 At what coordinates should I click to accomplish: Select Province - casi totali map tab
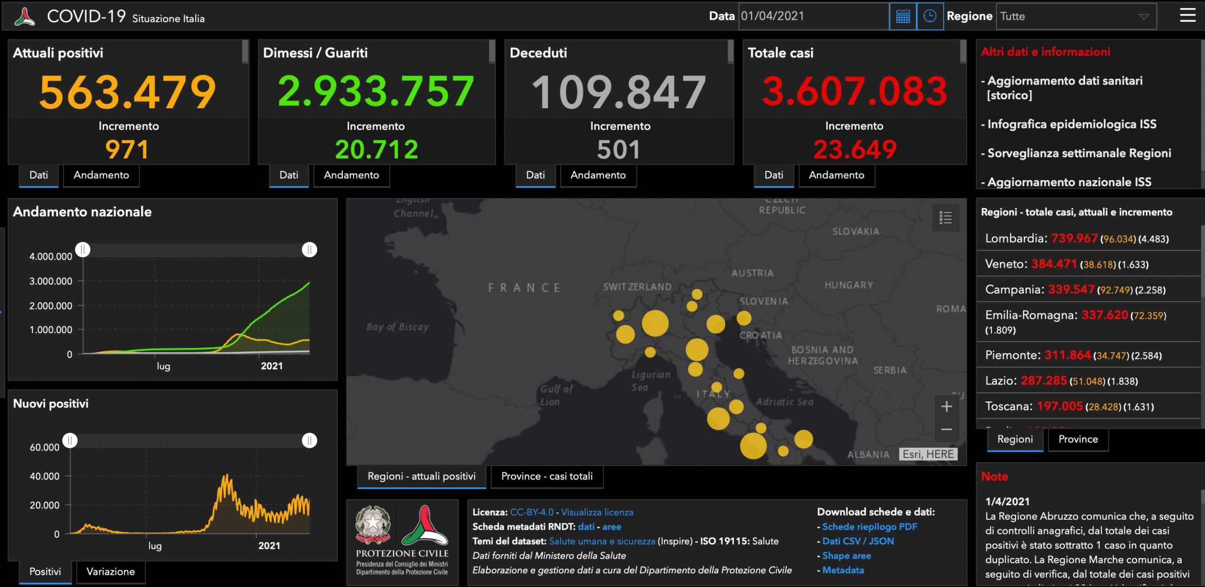coord(546,476)
